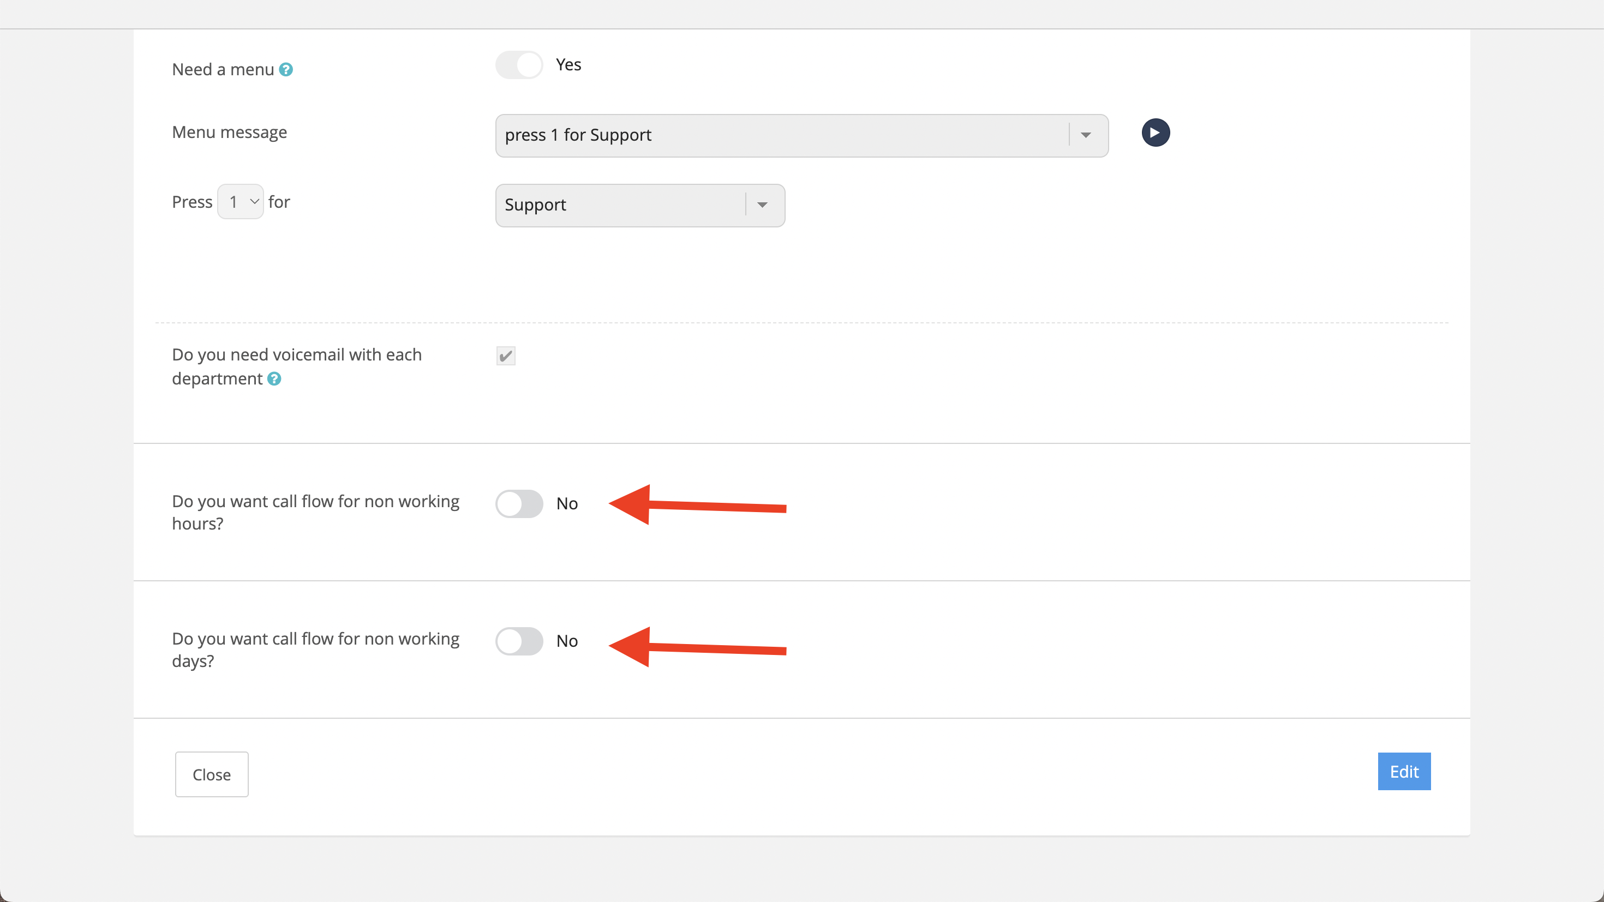Open the Press key number dropdown
Screen dimensions: 1604x902
tap(241, 202)
